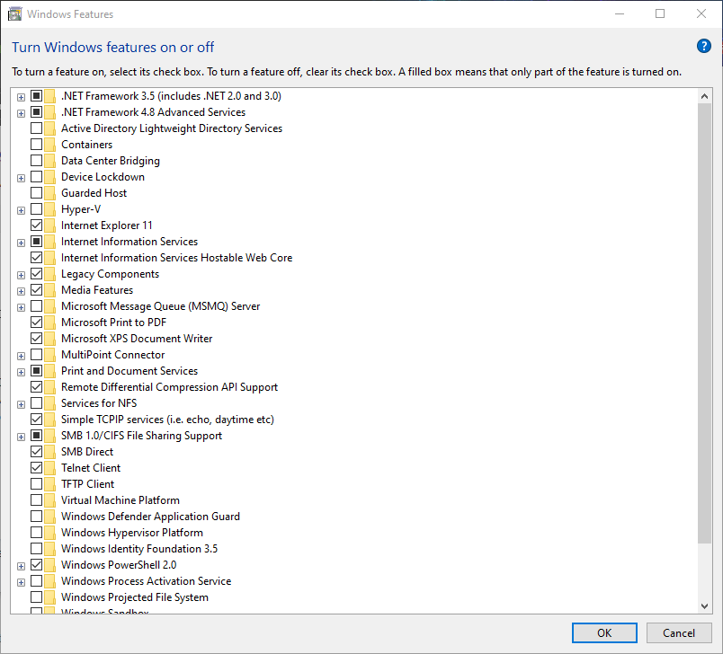Expand Print and Document Services node
The width and height of the screenshot is (723, 654).
pyautogui.click(x=21, y=372)
